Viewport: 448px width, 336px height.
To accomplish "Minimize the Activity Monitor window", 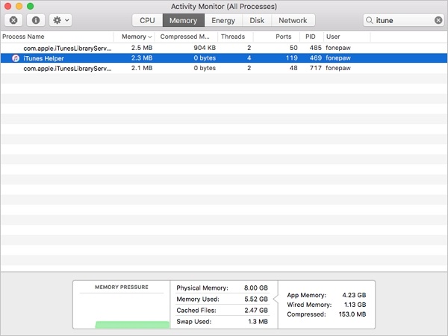I will coord(19,6).
